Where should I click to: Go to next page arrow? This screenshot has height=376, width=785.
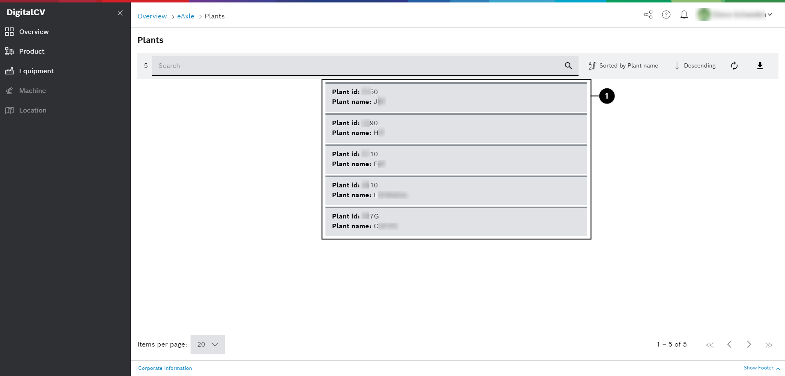[x=749, y=344]
